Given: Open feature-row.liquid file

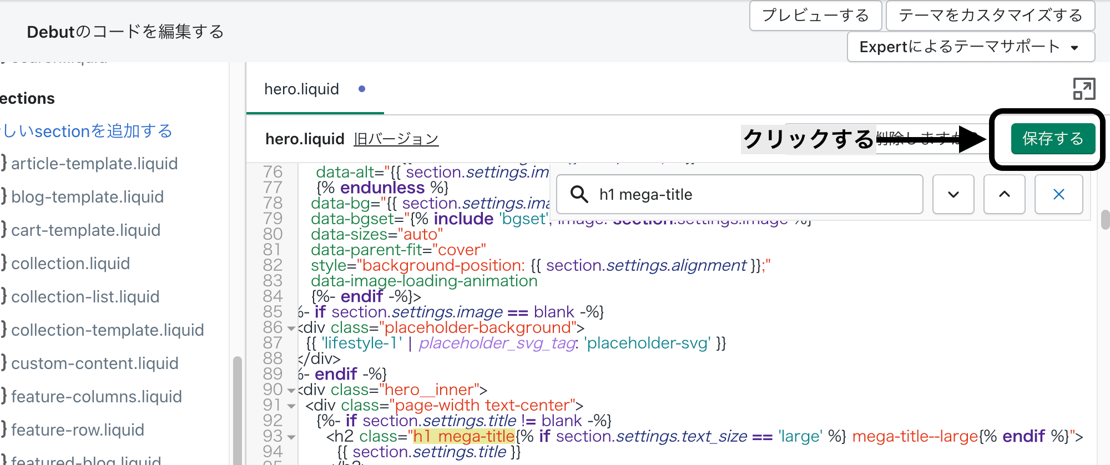Looking at the screenshot, I should click(77, 430).
